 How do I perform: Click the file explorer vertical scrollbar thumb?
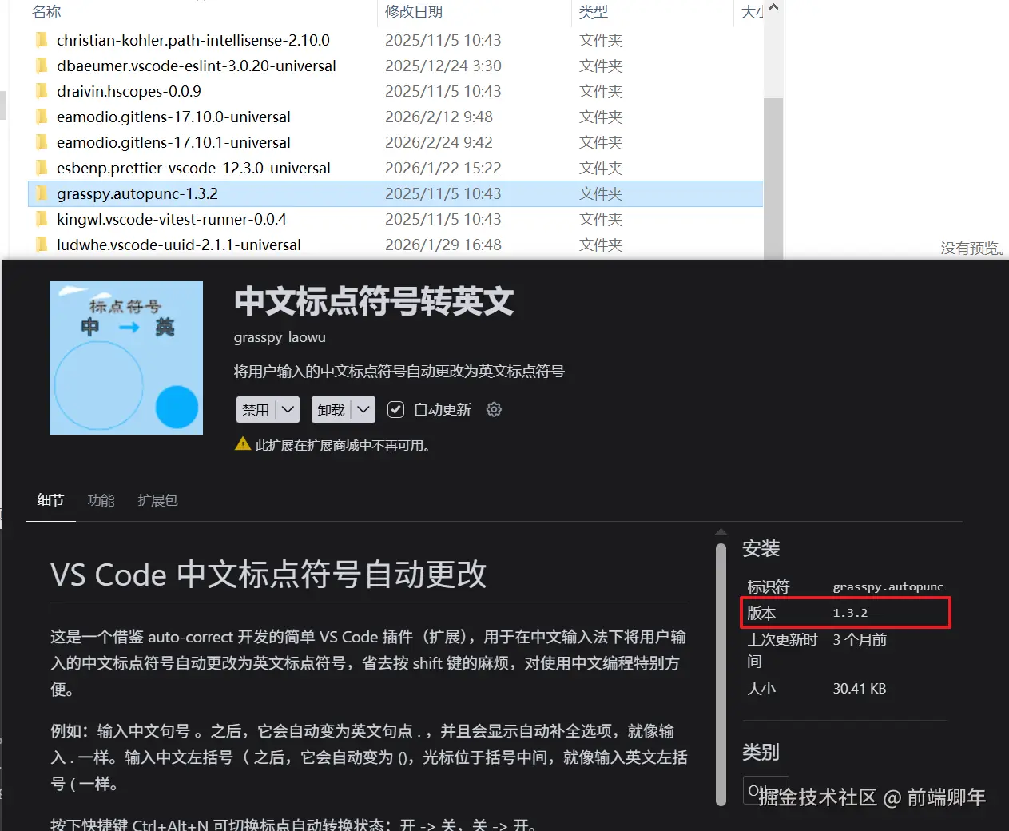[x=773, y=177]
